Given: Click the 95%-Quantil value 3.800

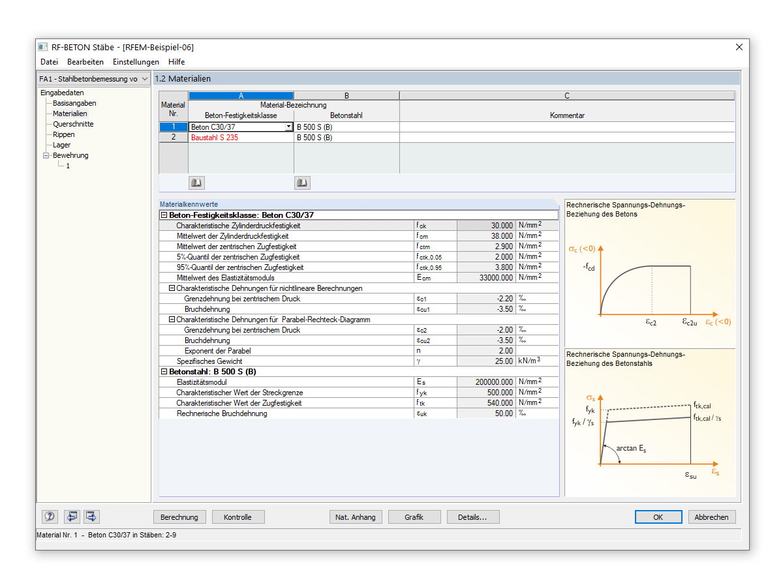Looking at the screenshot, I should pos(486,267).
